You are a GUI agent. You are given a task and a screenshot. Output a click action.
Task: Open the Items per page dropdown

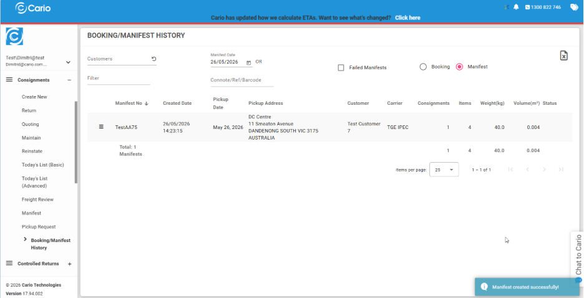pos(444,170)
